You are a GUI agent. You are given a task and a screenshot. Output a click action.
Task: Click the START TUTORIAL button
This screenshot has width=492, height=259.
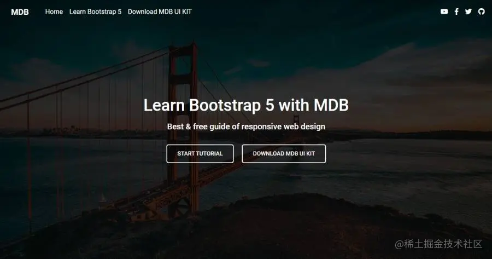[x=200, y=154]
